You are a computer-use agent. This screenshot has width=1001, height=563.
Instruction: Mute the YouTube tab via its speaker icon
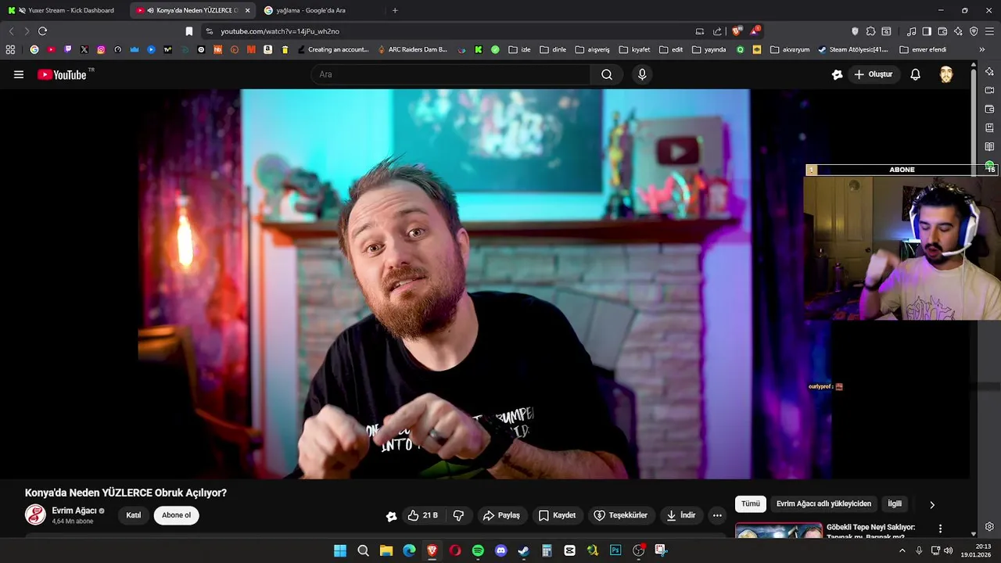pyautogui.click(x=150, y=10)
